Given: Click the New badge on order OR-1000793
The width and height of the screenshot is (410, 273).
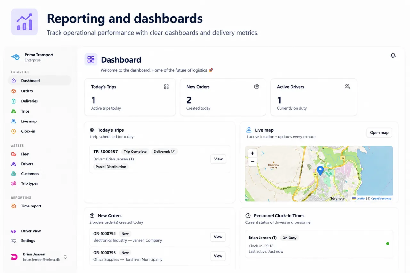Looking at the screenshot, I should tap(125, 253).
